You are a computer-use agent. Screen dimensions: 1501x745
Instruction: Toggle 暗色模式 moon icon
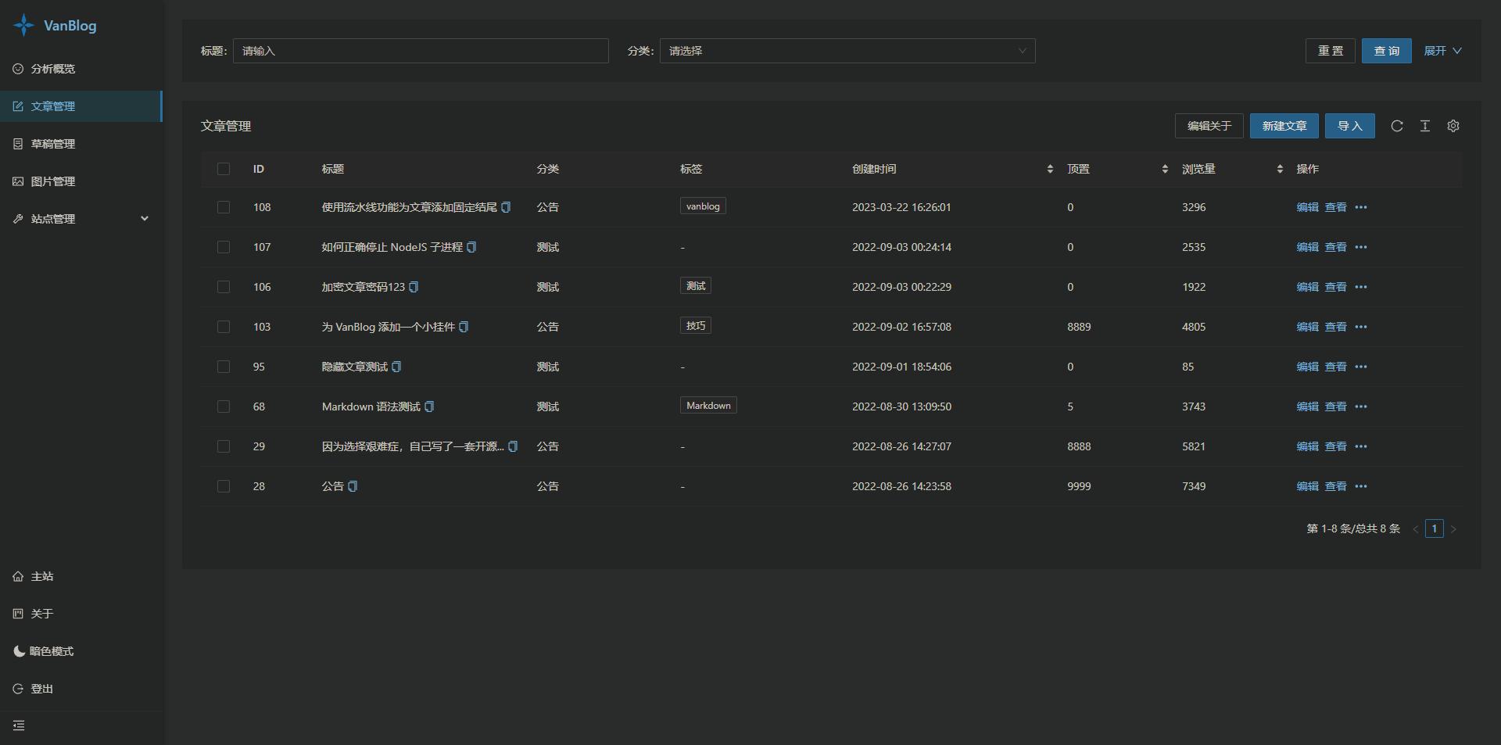19,651
